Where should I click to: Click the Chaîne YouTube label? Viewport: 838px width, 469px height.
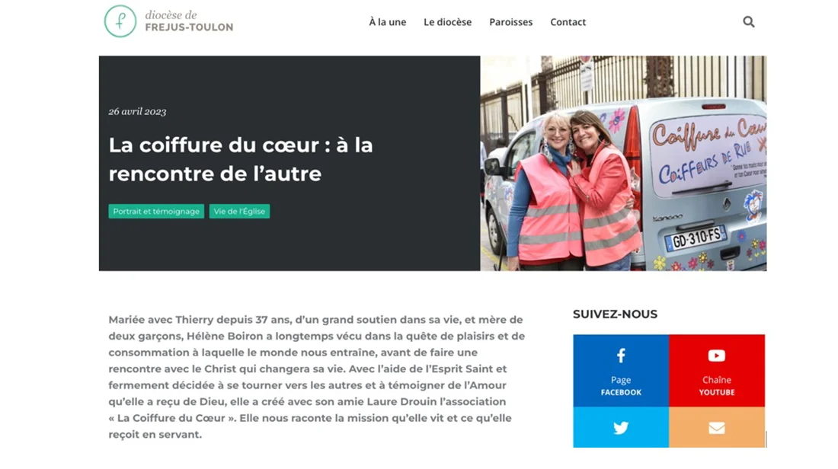[717, 386]
